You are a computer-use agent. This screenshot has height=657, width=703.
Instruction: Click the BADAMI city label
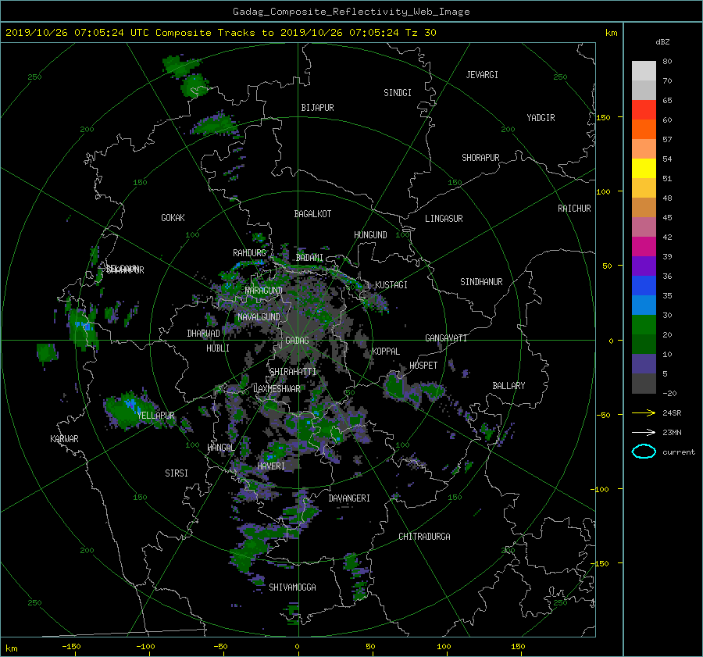[309, 258]
